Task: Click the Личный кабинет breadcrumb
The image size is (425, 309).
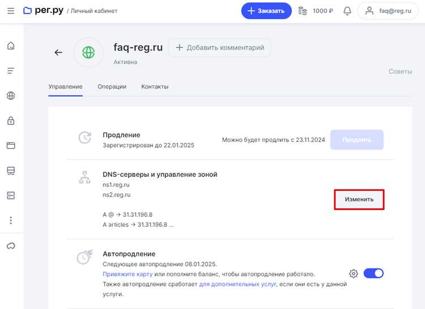Action: point(94,11)
